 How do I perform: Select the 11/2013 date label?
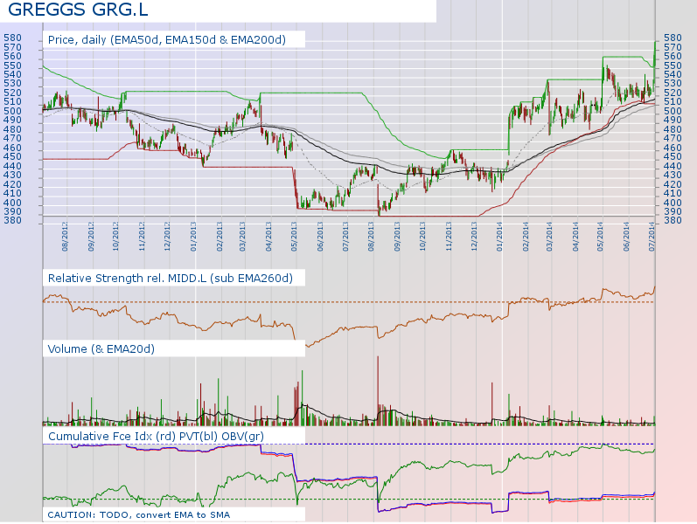(449, 237)
